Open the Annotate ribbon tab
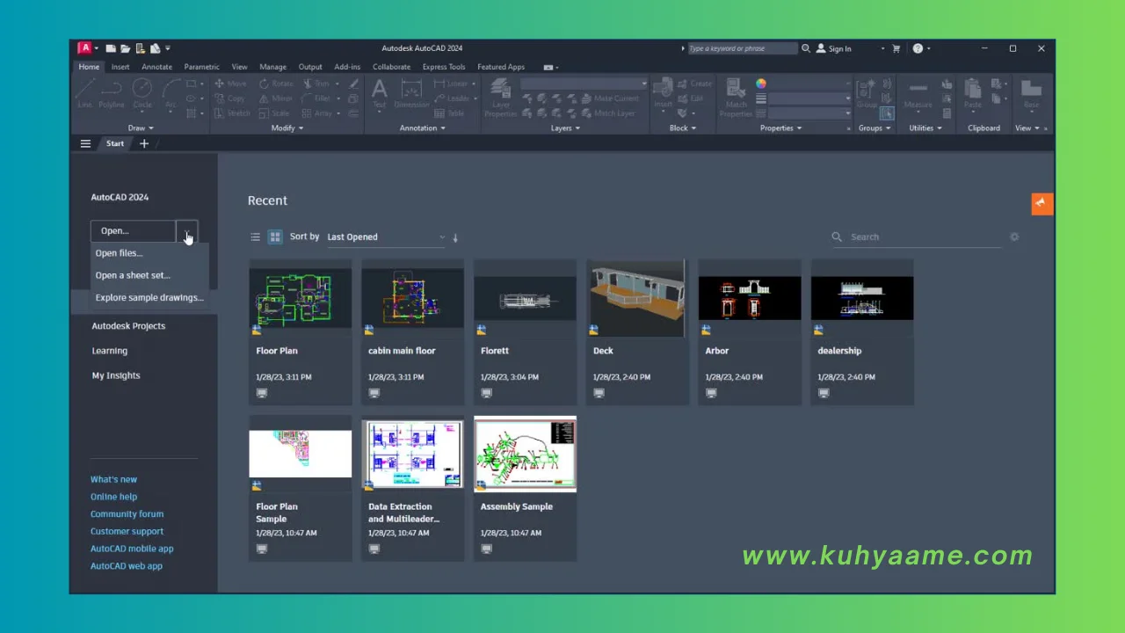 pos(157,67)
